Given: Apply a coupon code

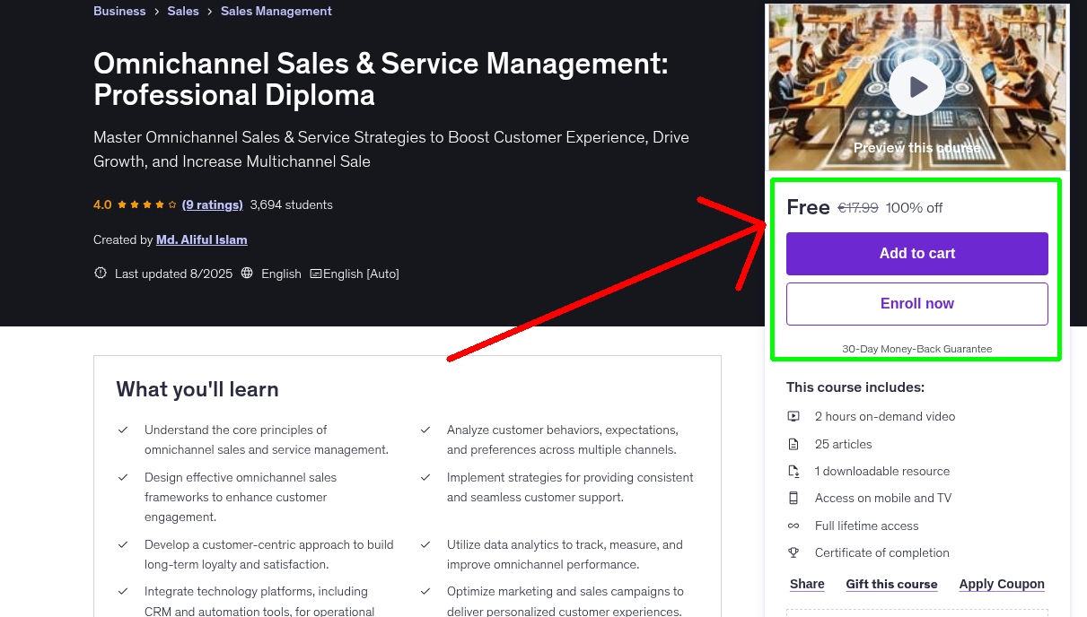Looking at the screenshot, I should click(1002, 584).
